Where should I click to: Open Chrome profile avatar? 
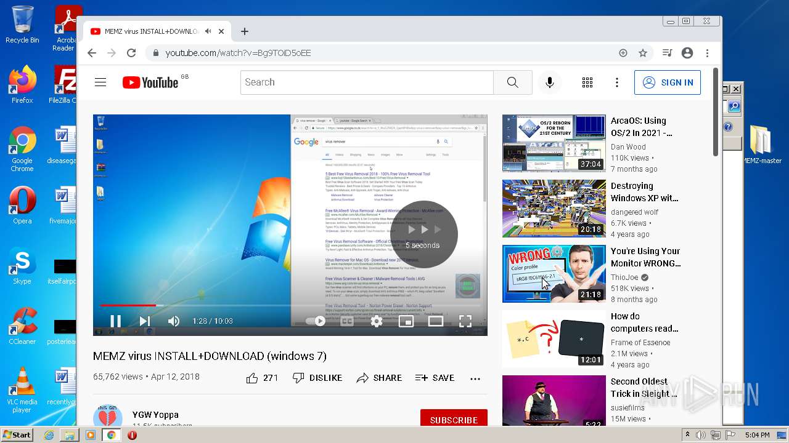687,53
